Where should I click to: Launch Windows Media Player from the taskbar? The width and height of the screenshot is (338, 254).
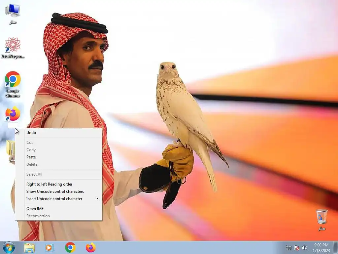coord(50,247)
